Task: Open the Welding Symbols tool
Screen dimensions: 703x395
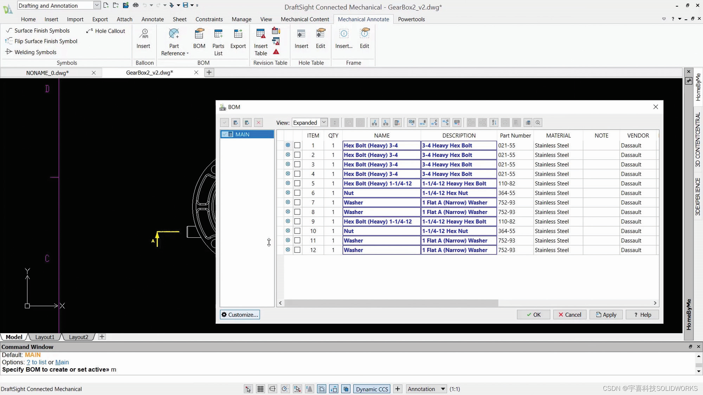Action: [35, 52]
